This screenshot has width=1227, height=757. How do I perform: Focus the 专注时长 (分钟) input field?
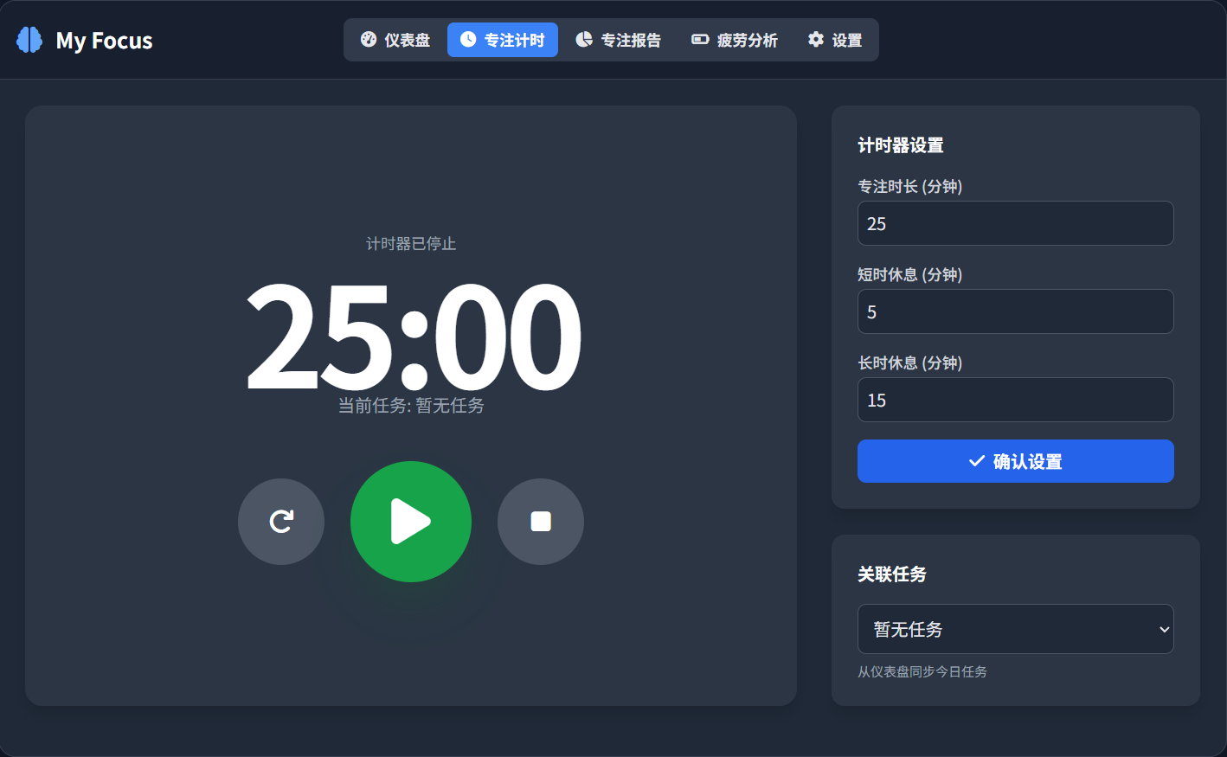coord(1016,223)
